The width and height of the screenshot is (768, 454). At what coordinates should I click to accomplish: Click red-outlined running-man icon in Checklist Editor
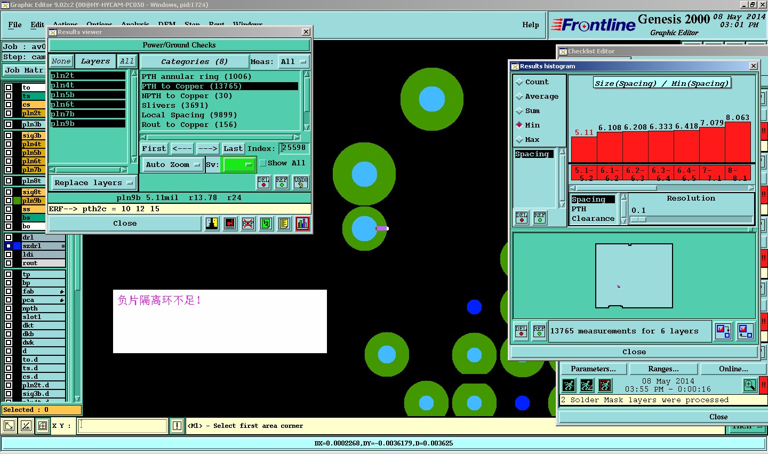point(605,385)
